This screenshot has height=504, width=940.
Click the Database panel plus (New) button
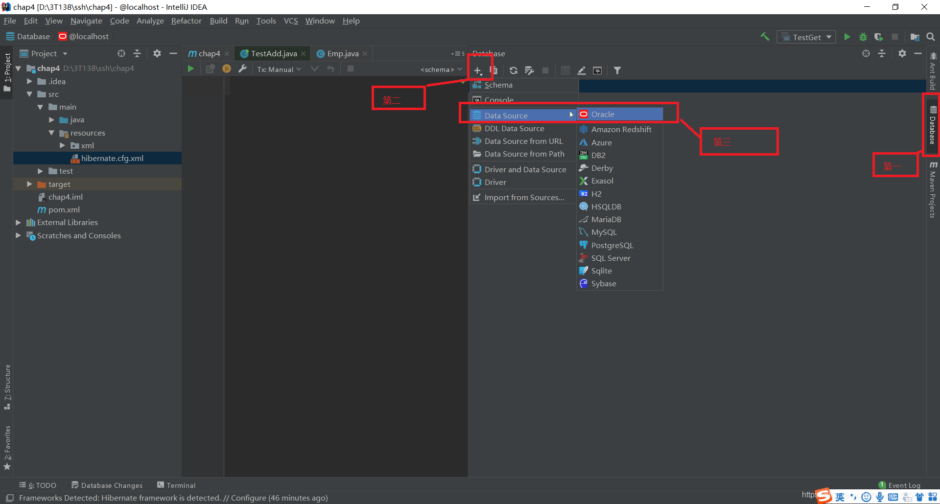point(477,70)
